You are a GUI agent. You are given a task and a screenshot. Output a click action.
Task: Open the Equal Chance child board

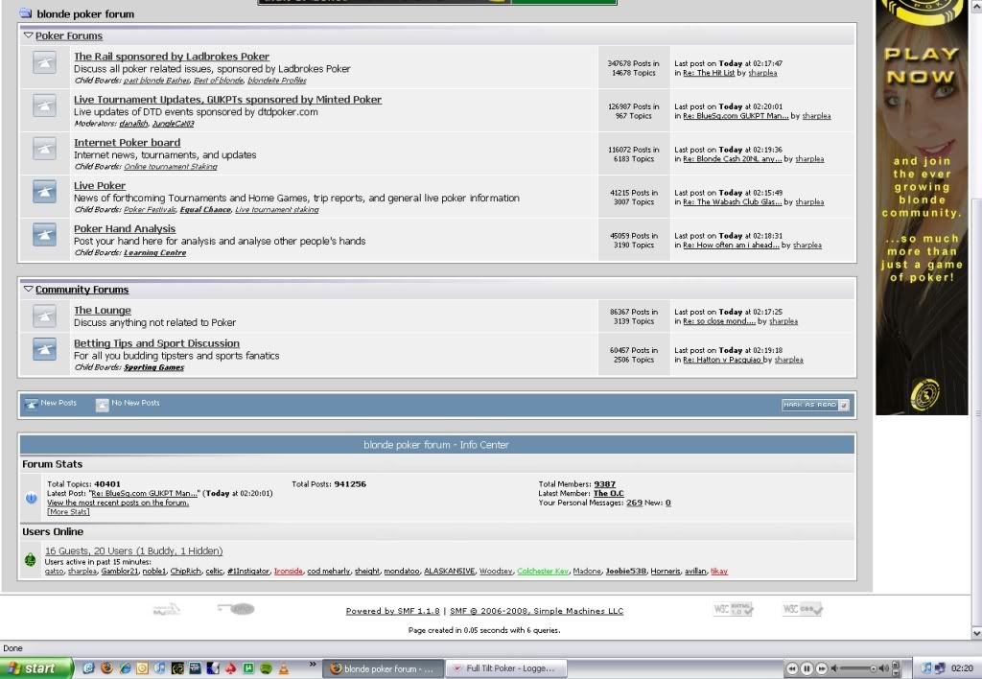(x=205, y=210)
